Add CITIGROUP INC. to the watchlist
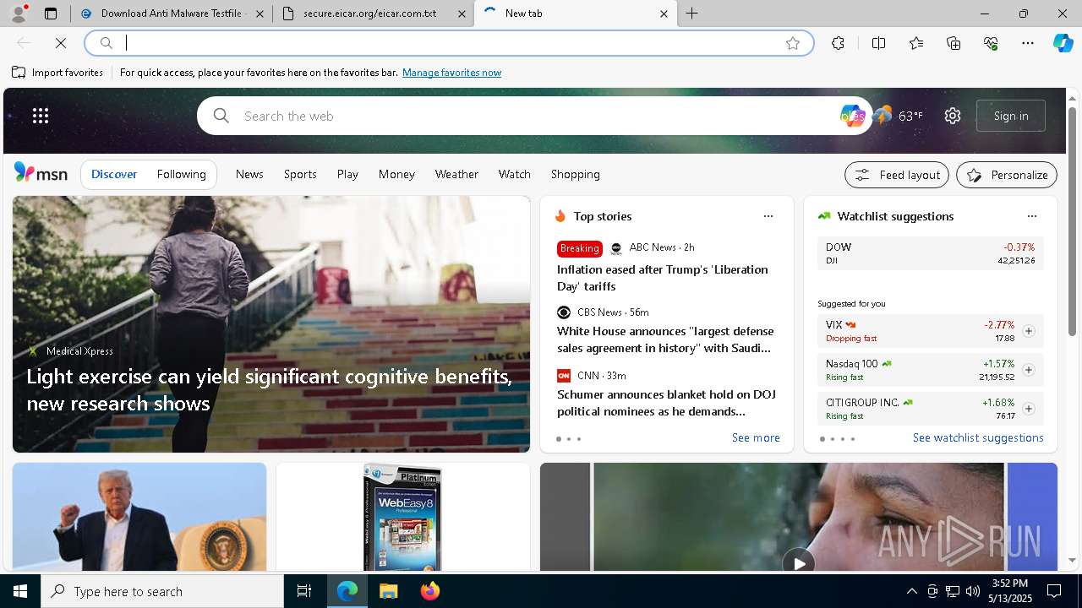Screen dimensions: 1082x608 1029,409
